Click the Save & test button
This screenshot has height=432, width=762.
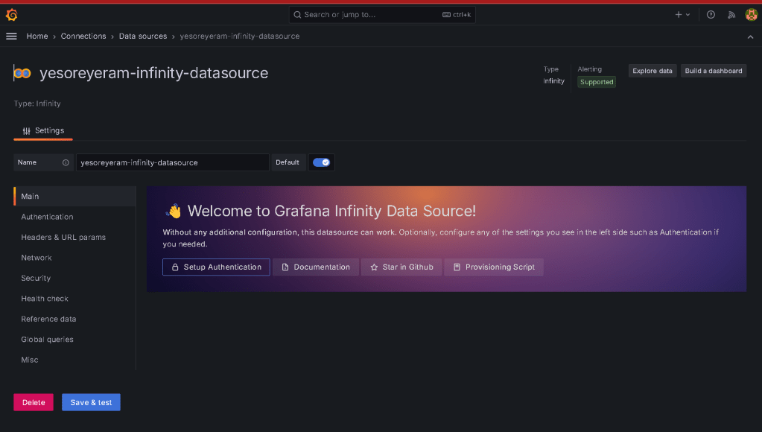(x=91, y=402)
